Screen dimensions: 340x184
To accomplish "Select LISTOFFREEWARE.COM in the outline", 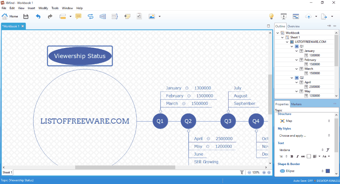I will coord(311,42).
